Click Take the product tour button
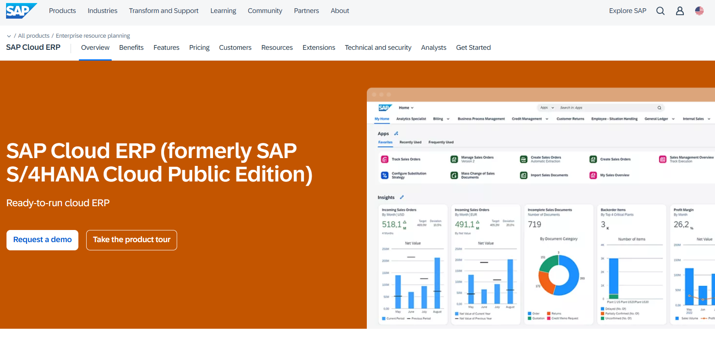715x340 pixels. [132, 240]
